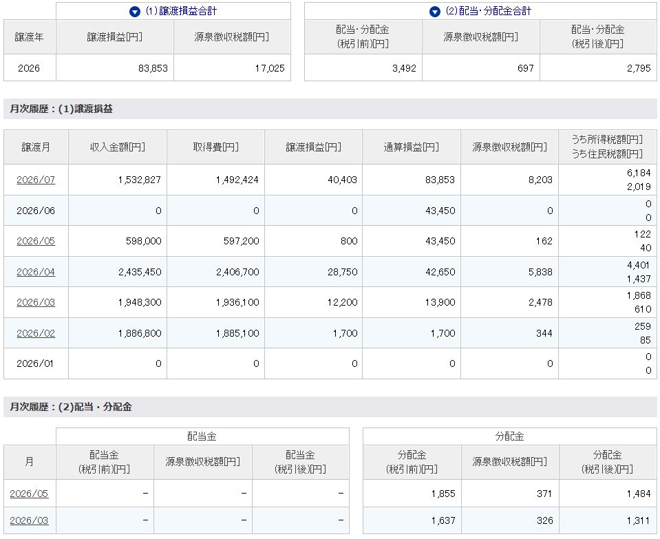
Task: Select distribution withholding tax 326
Action: click(x=544, y=520)
